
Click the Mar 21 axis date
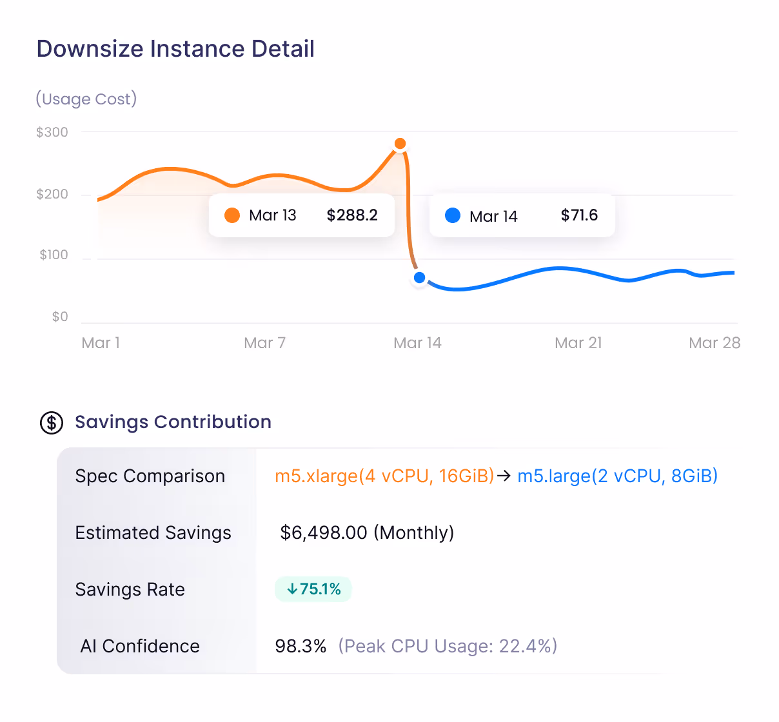click(578, 343)
